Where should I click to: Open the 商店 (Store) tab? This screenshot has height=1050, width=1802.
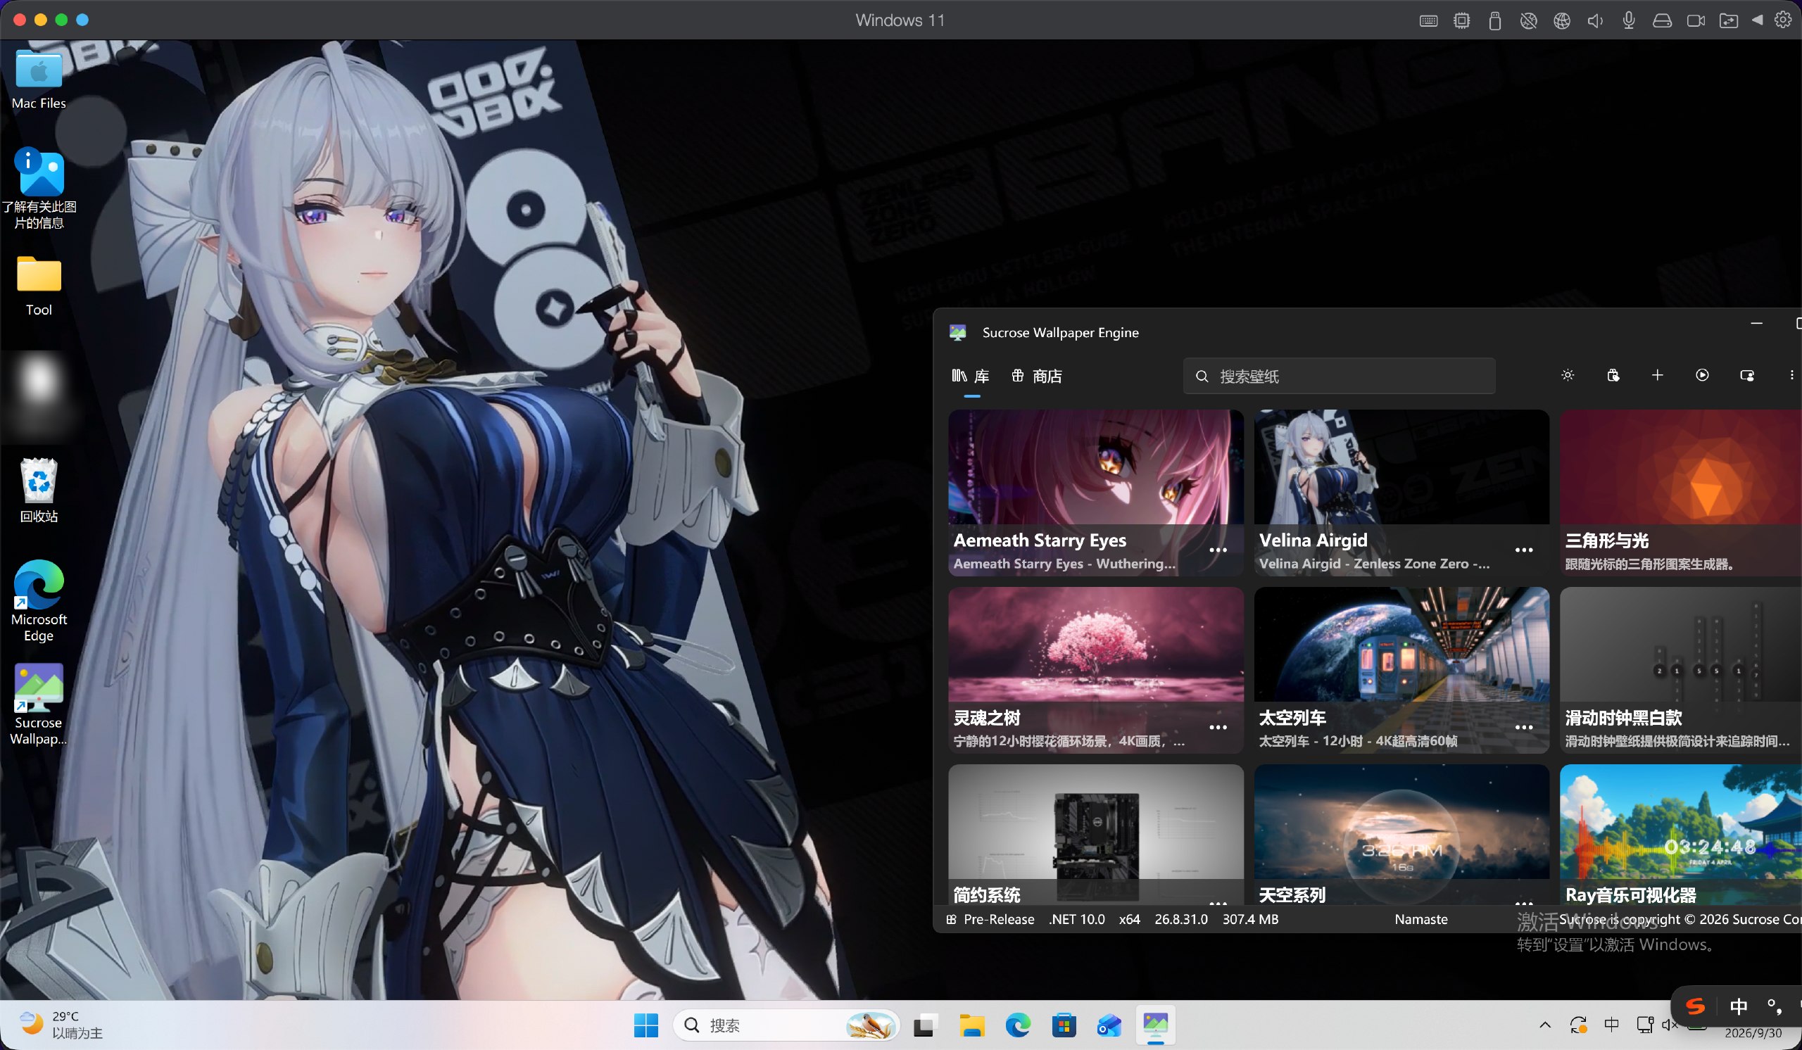(1037, 376)
